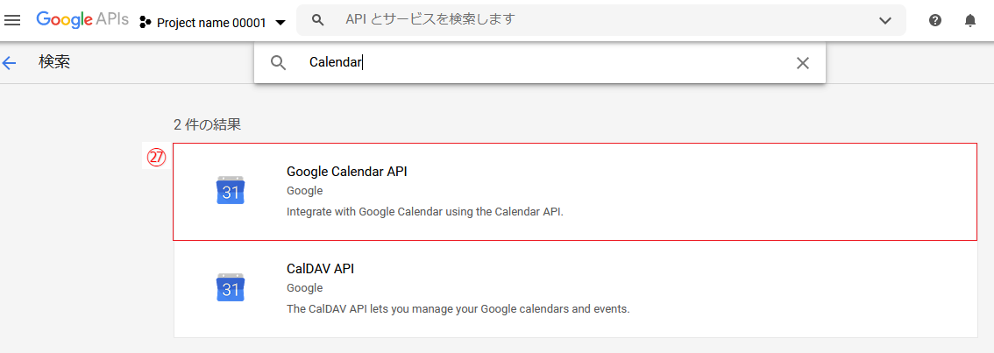Click the magnifier icon beside Calendar query

[x=279, y=62]
